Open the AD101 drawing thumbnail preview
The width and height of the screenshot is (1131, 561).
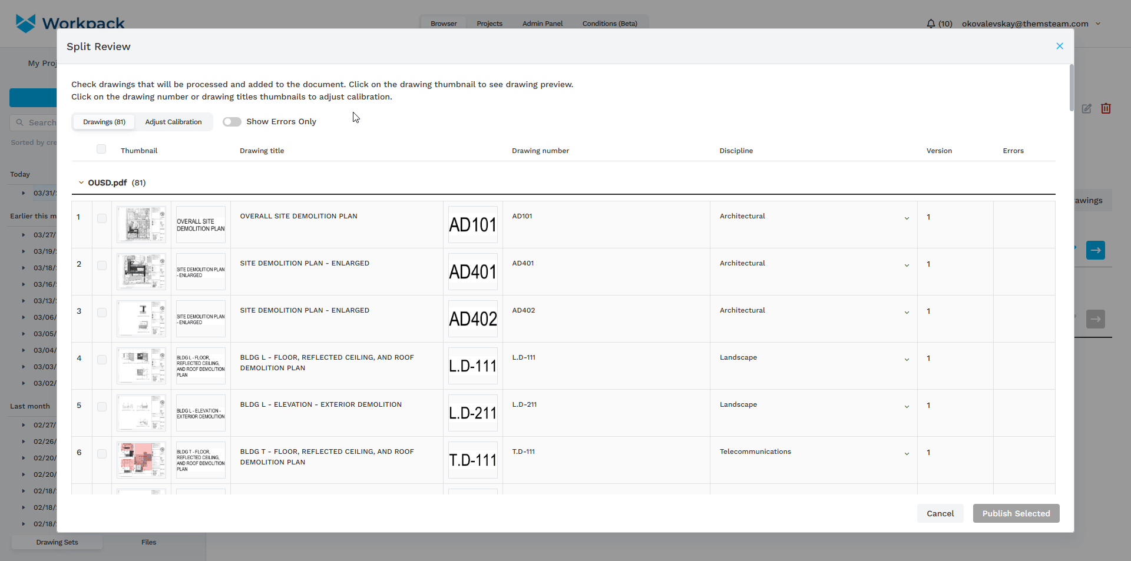coord(141,224)
